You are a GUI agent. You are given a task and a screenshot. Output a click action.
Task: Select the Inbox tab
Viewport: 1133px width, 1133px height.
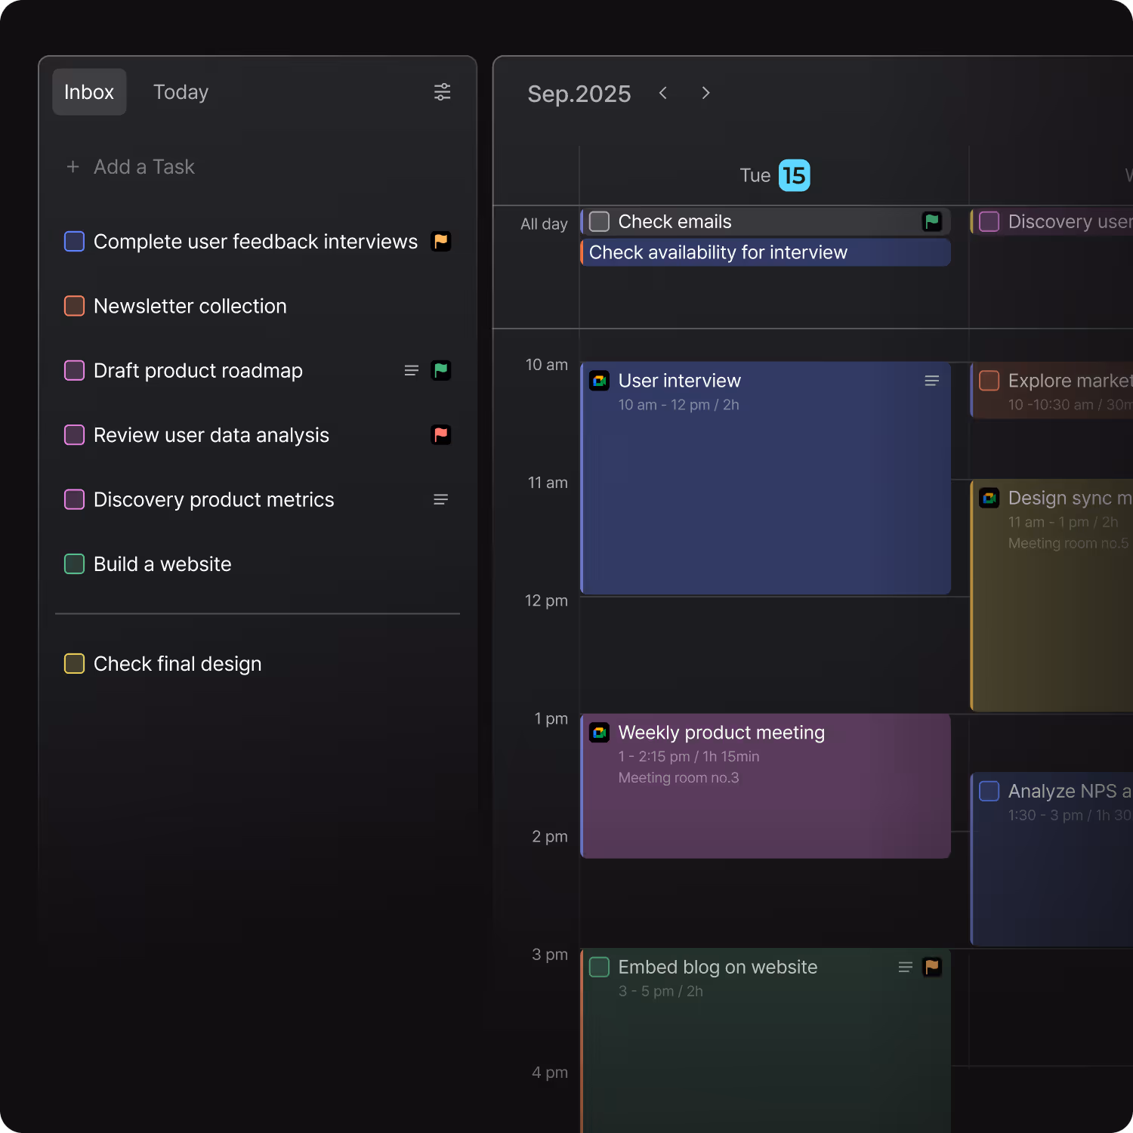click(x=89, y=92)
